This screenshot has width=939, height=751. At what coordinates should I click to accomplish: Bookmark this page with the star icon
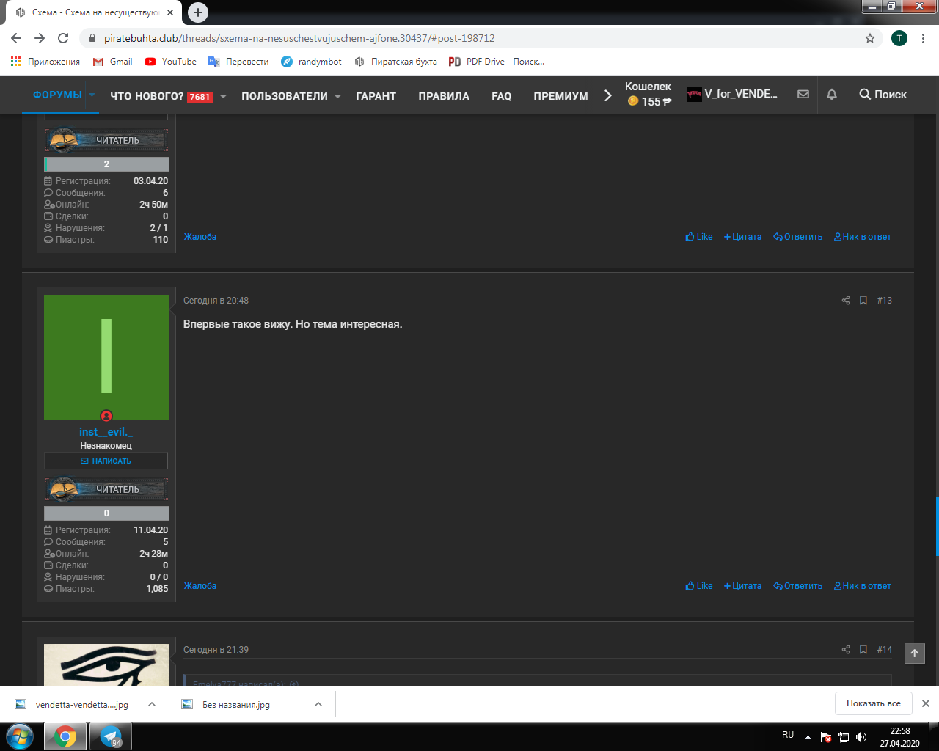pyautogui.click(x=870, y=38)
